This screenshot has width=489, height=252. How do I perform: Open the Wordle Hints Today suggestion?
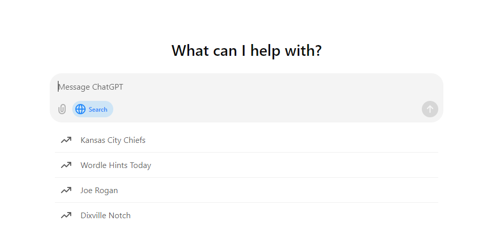116,165
